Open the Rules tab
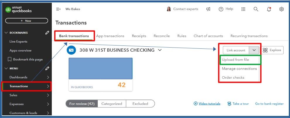 click(x=182, y=36)
